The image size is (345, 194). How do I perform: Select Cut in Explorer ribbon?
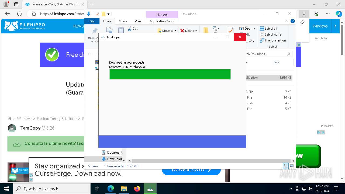coord(133,29)
